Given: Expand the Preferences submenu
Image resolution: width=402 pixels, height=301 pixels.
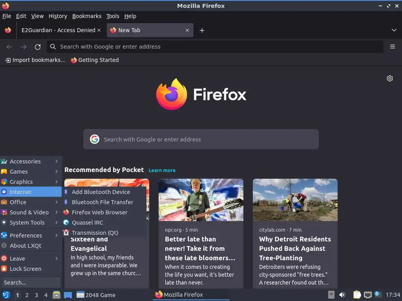Looking at the screenshot, I should (x=31, y=236).
